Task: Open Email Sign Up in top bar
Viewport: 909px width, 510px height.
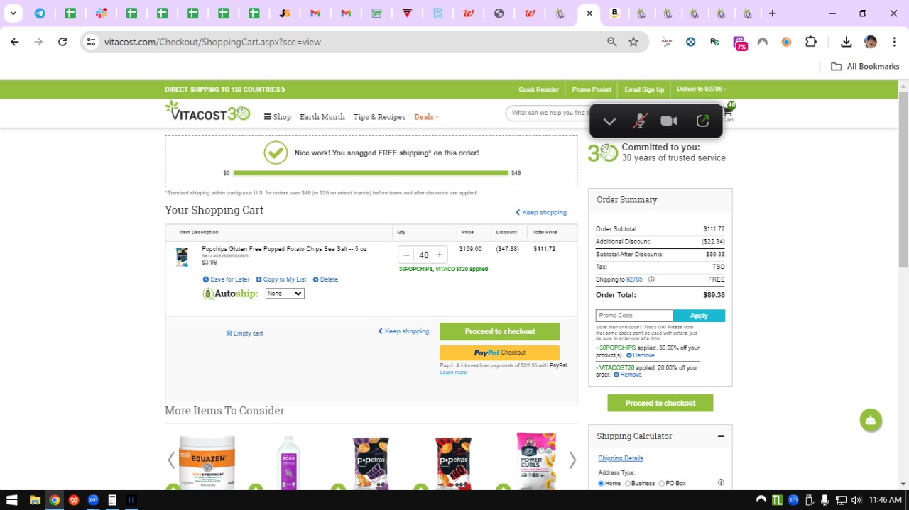Action: tap(644, 89)
